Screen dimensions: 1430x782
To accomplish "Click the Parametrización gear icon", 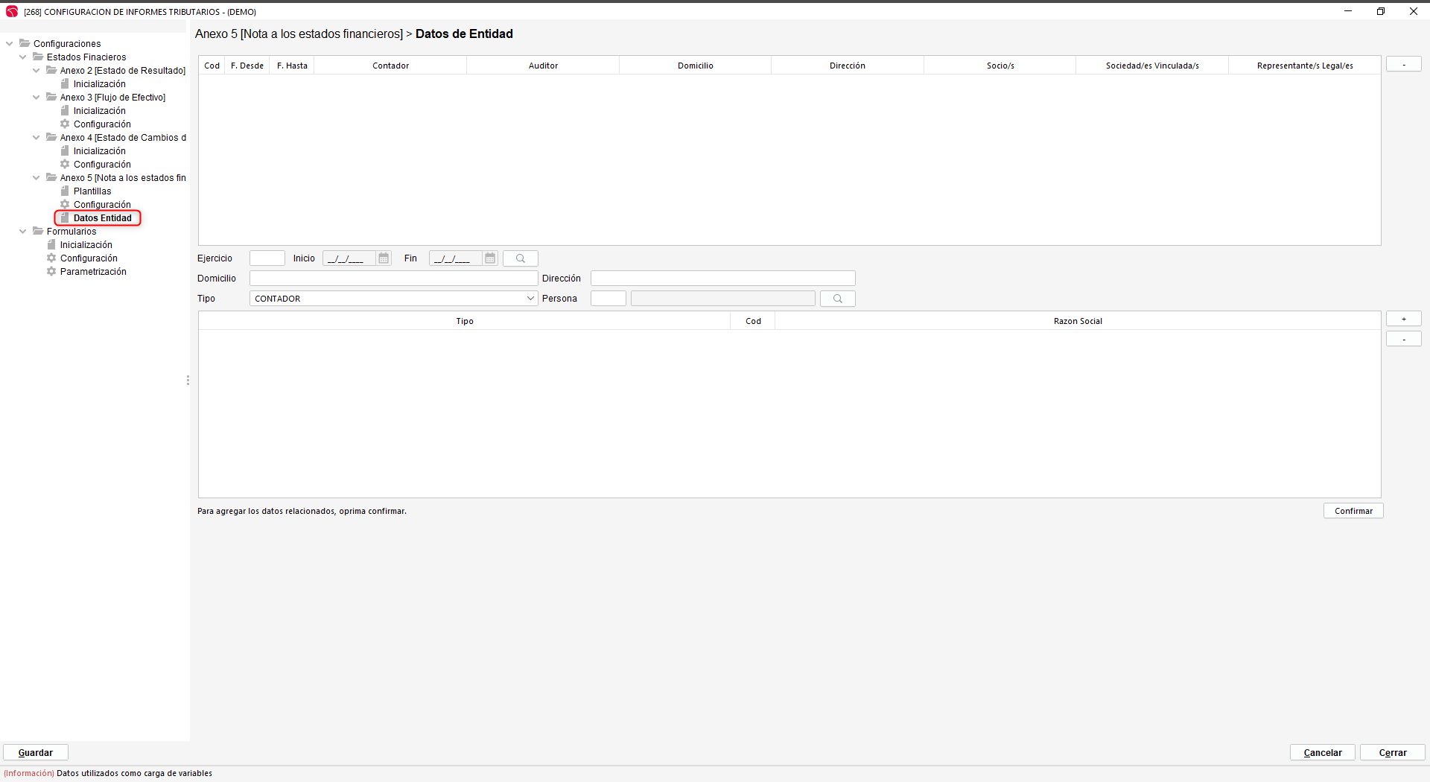I will coord(51,272).
